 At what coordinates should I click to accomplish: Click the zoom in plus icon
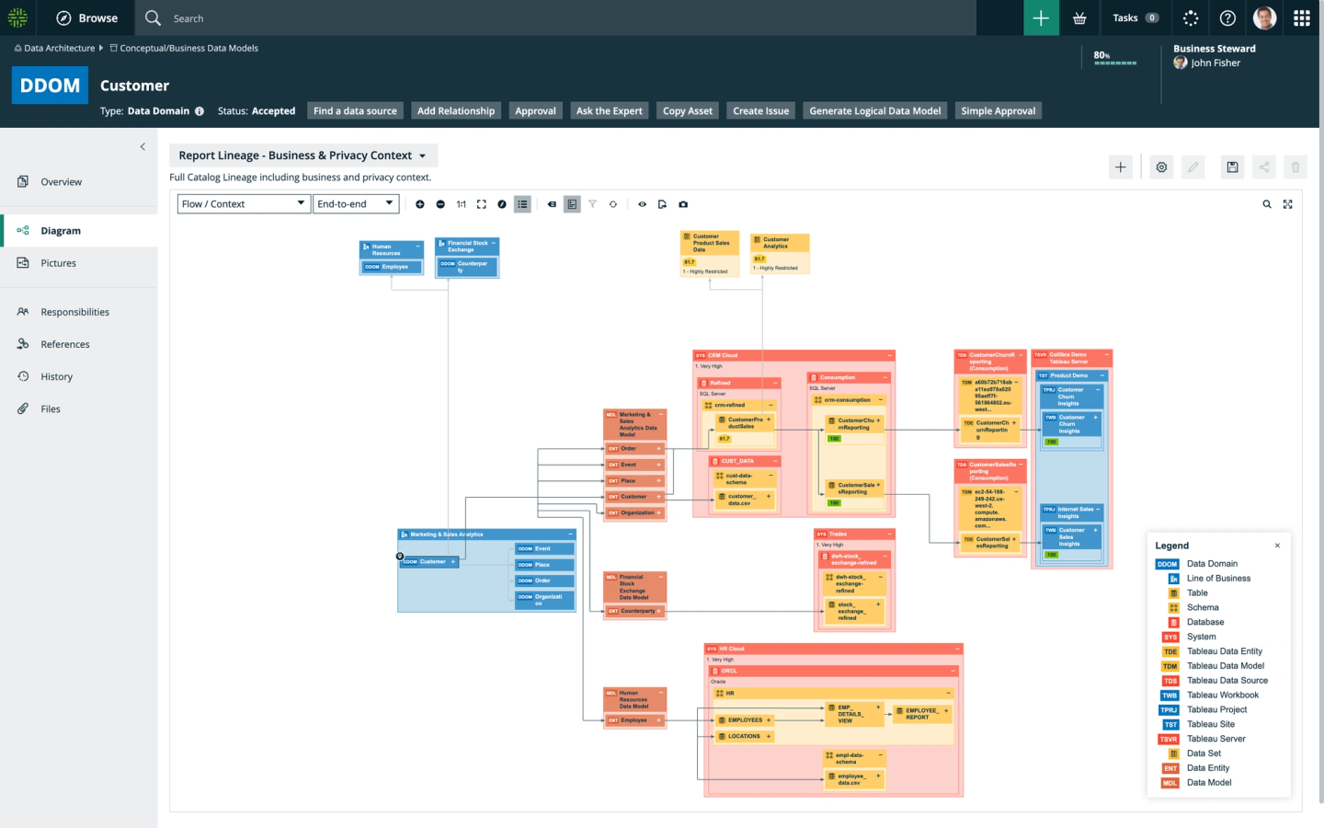click(420, 204)
